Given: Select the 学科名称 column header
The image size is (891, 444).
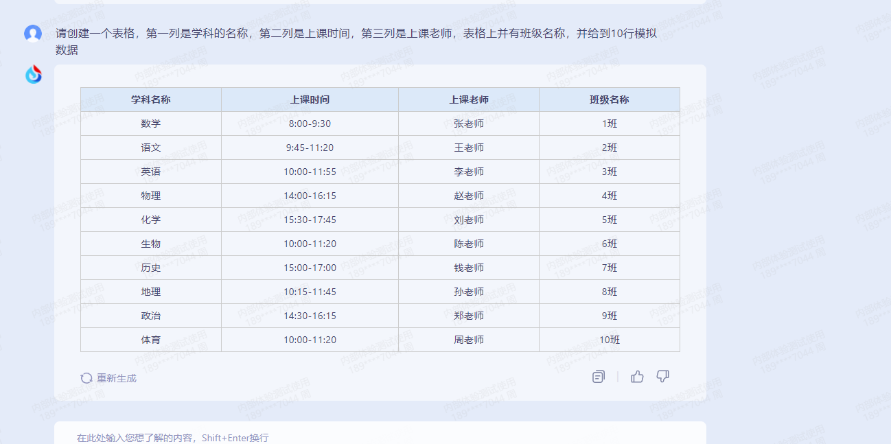Looking at the screenshot, I should pyautogui.click(x=151, y=100).
